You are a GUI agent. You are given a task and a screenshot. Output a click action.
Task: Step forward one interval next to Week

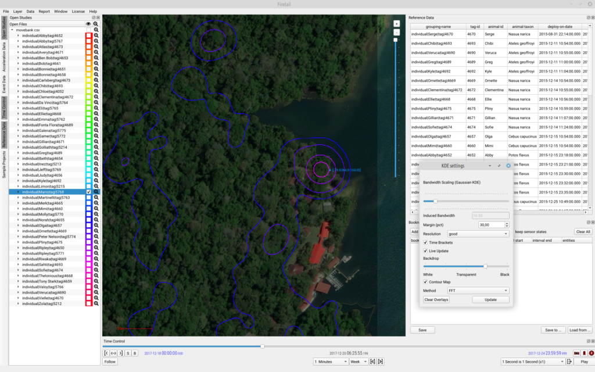(380, 362)
